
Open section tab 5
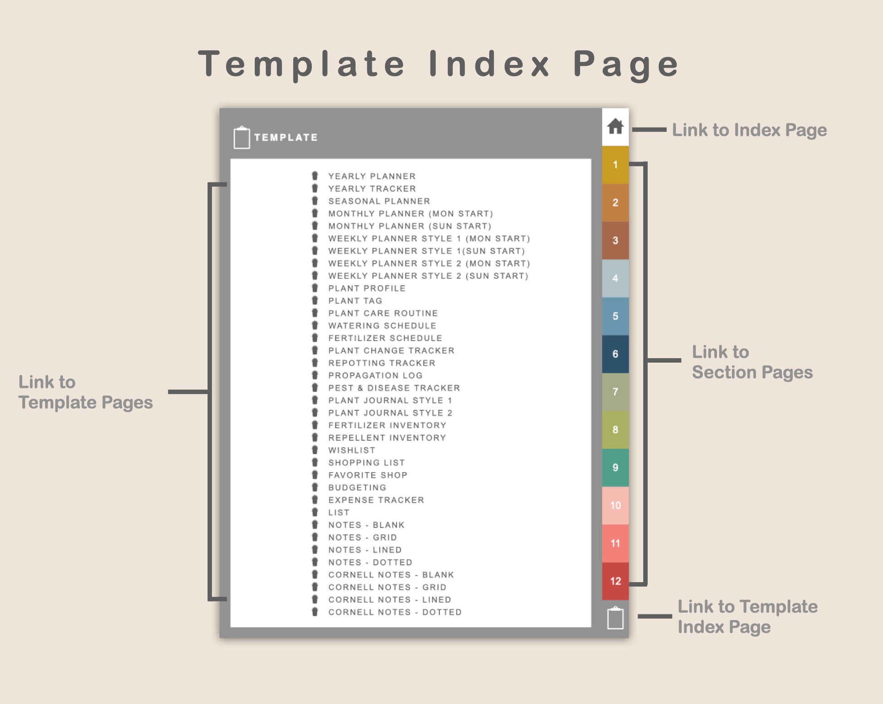[615, 316]
